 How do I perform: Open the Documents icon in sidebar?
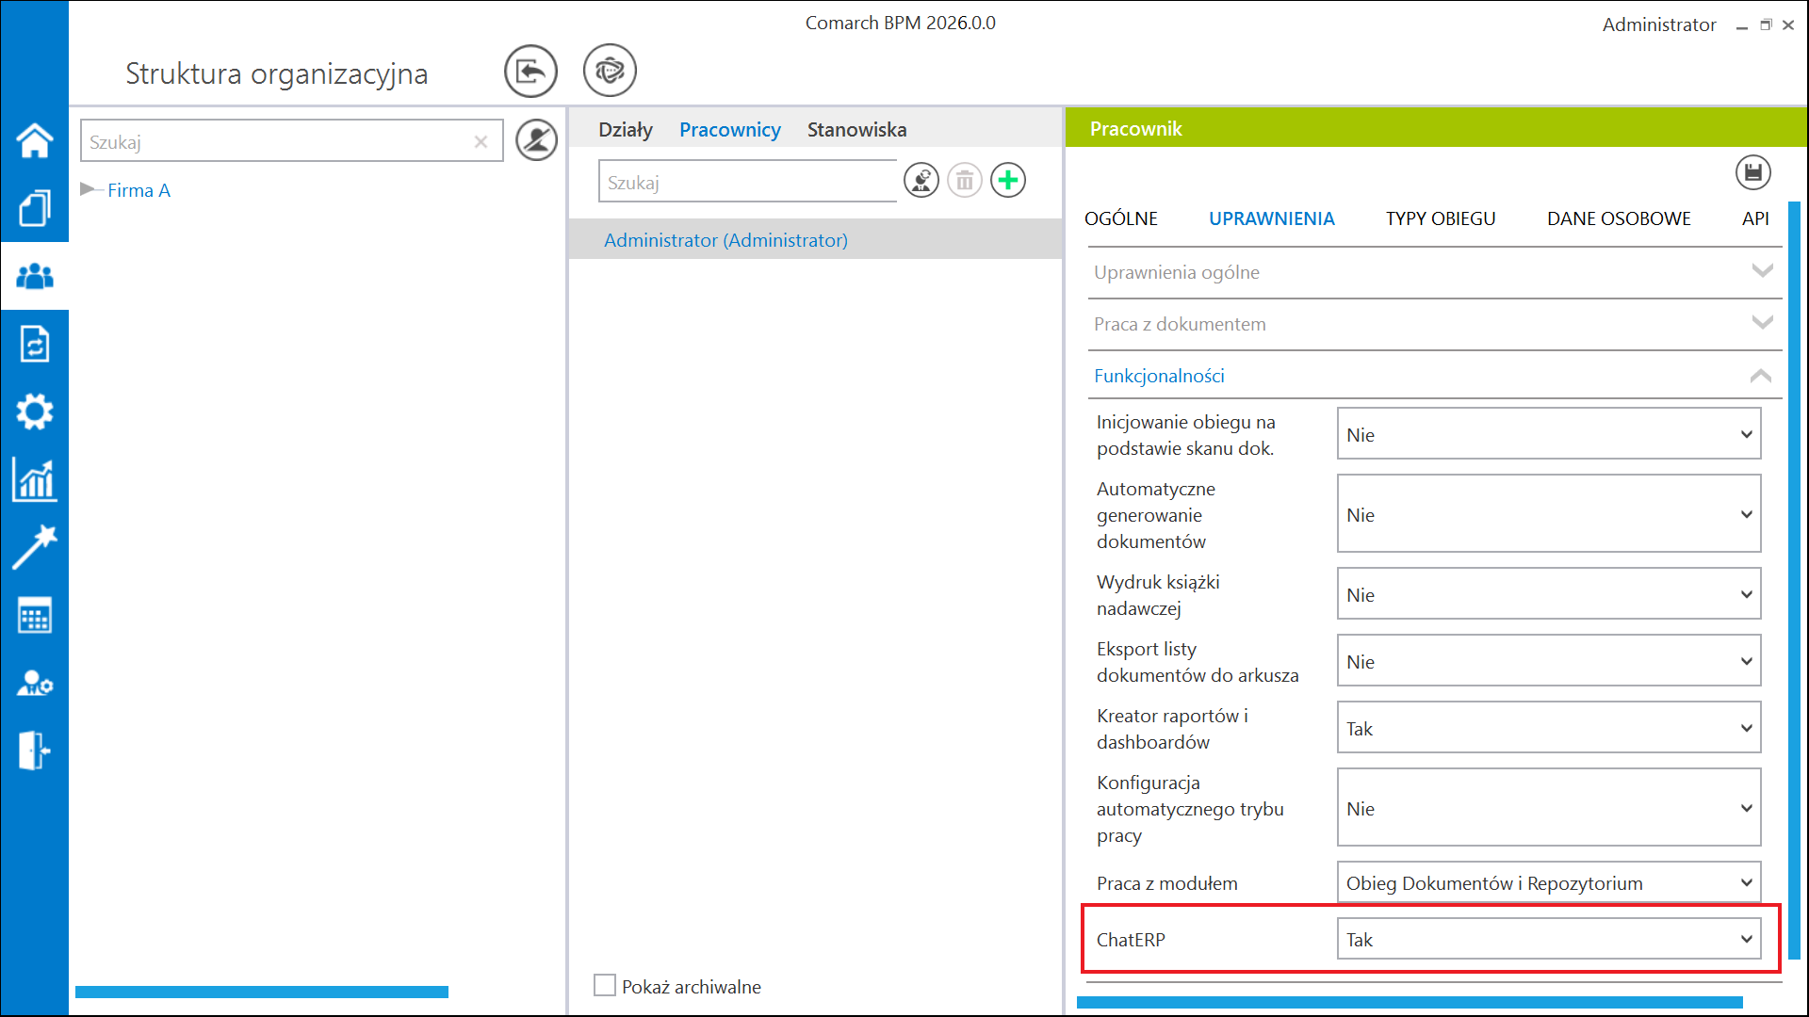point(34,208)
